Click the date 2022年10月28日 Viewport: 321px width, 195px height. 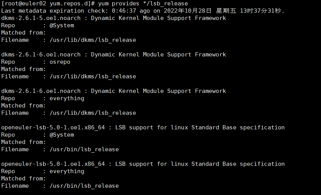click(x=181, y=11)
